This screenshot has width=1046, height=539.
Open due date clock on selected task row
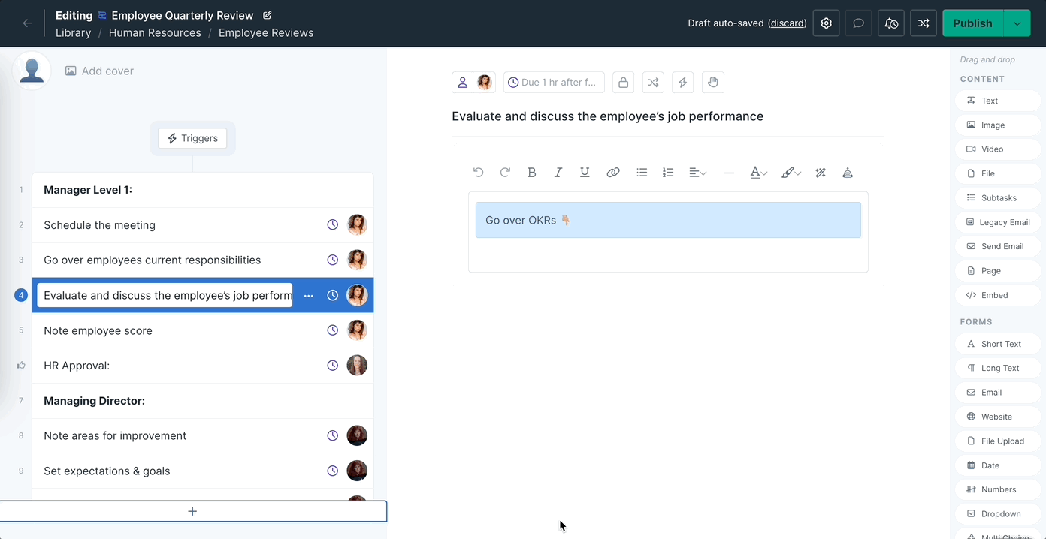[x=333, y=296]
